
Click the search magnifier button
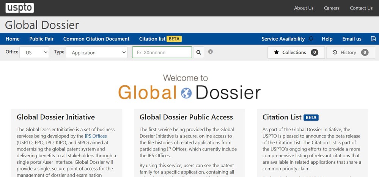click(x=198, y=52)
